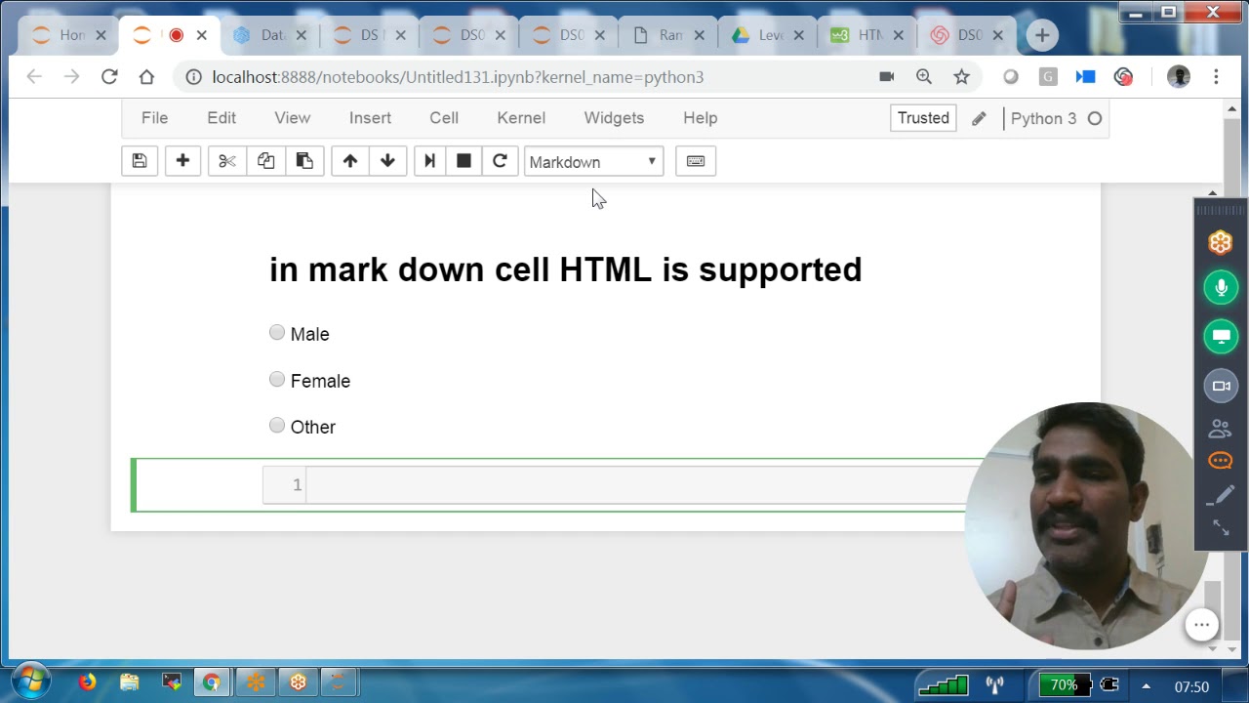
Task: Insert a cell below with the plus icon
Action: (x=182, y=161)
